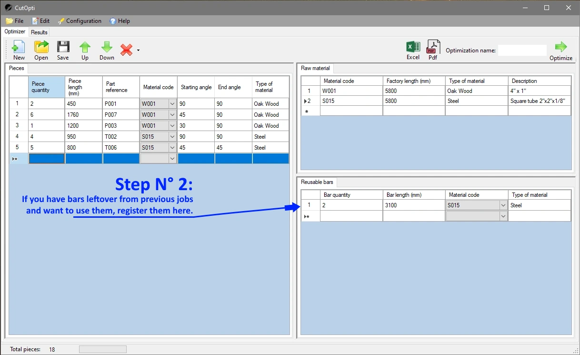Image resolution: width=580 pixels, height=355 pixels.
Task: Open Material code dropdown for piece T006
Action: (172, 148)
